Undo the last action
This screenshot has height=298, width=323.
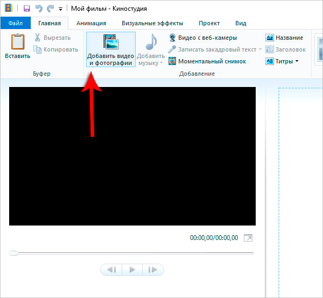coord(39,9)
